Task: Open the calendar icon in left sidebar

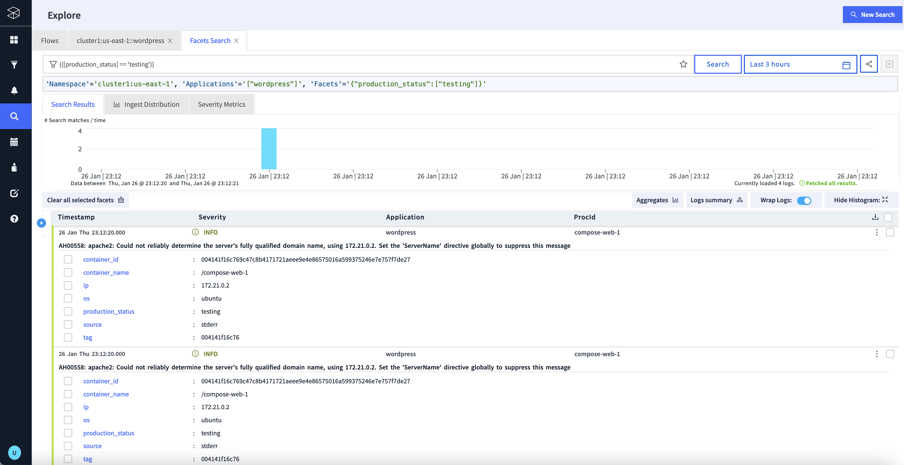Action: [x=14, y=142]
